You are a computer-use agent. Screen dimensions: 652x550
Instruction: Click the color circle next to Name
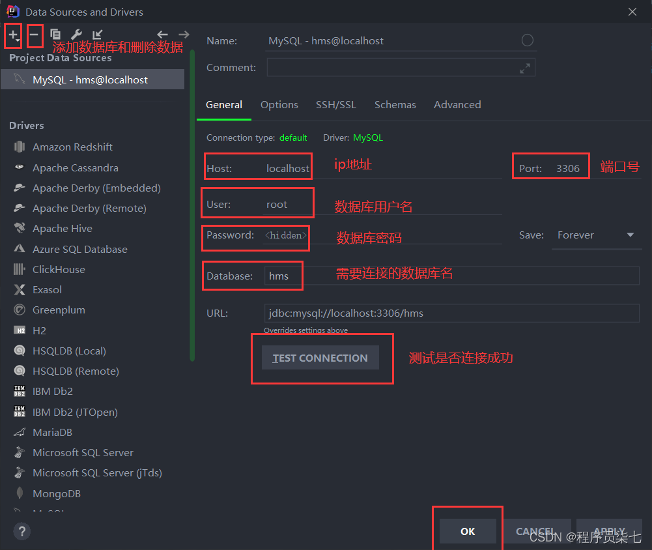click(x=527, y=40)
